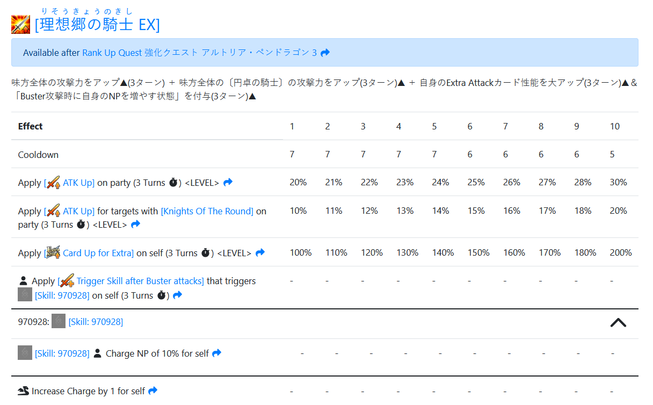This screenshot has height=405, width=653.
Task: Open the Skill: 970928 link in the section header
Action: click(96, 322)
